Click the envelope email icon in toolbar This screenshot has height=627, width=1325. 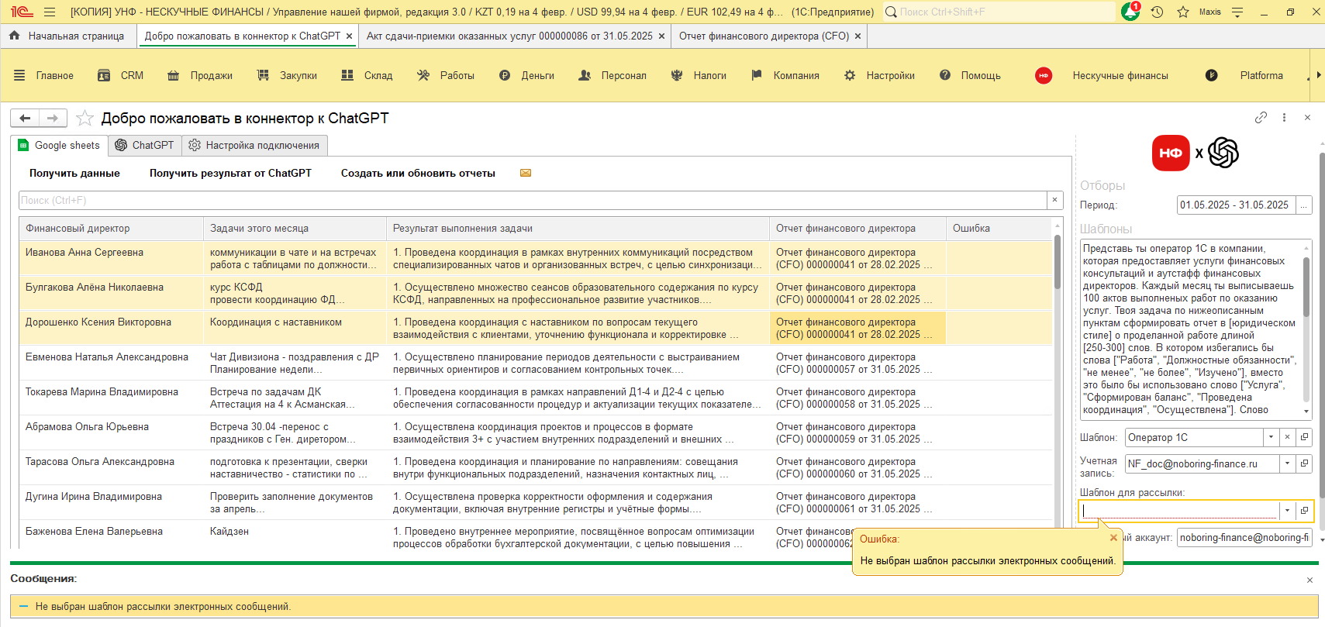tap(526, 173)
